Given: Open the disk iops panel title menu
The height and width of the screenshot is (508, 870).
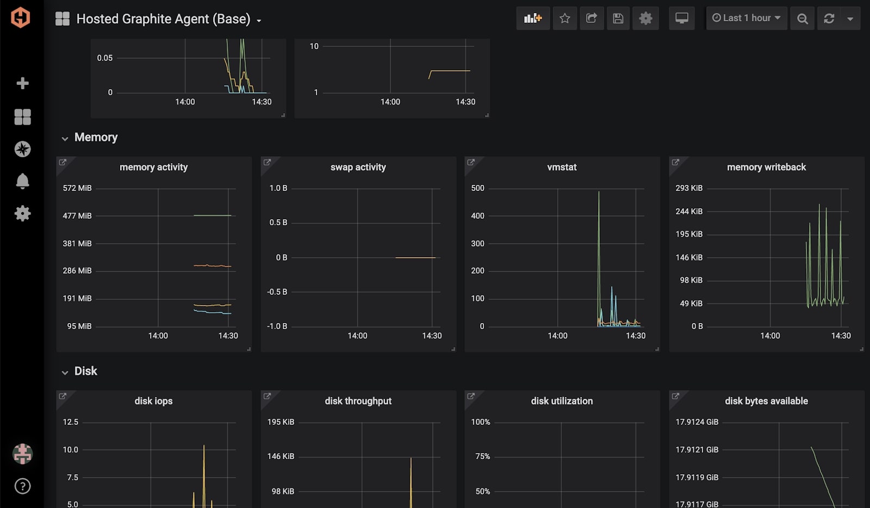Looking at the screenshot, I should 153,401.
